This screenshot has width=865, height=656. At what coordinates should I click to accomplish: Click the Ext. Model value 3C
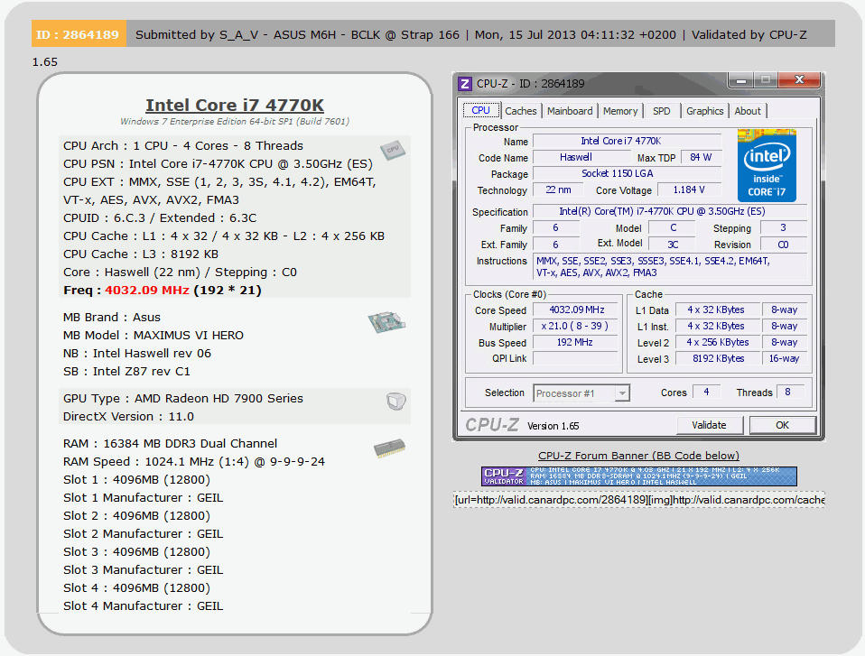coord(672,245)
